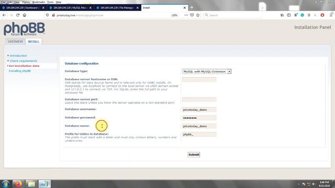Image resolution: width=335 pixels, height=188 pixels.
Task: Open the file explorer taskbar icon
Action: click(31, 184)
